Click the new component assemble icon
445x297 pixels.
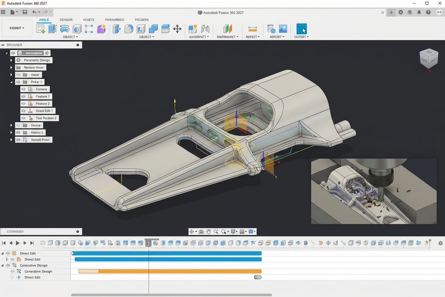click(193, 29)
